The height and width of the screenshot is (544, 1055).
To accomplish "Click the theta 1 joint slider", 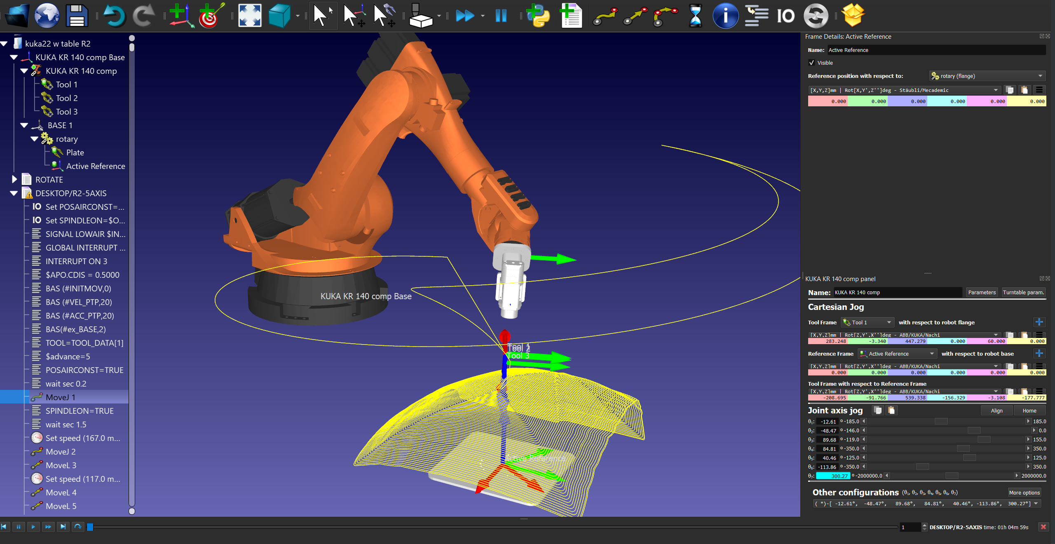I will (941, 421).
